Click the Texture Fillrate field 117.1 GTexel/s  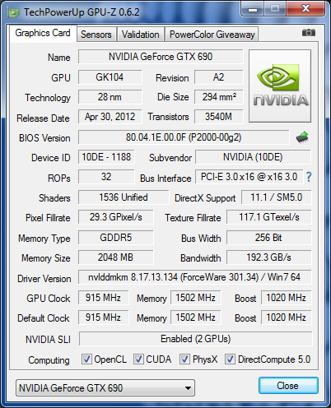click(269, 217)
